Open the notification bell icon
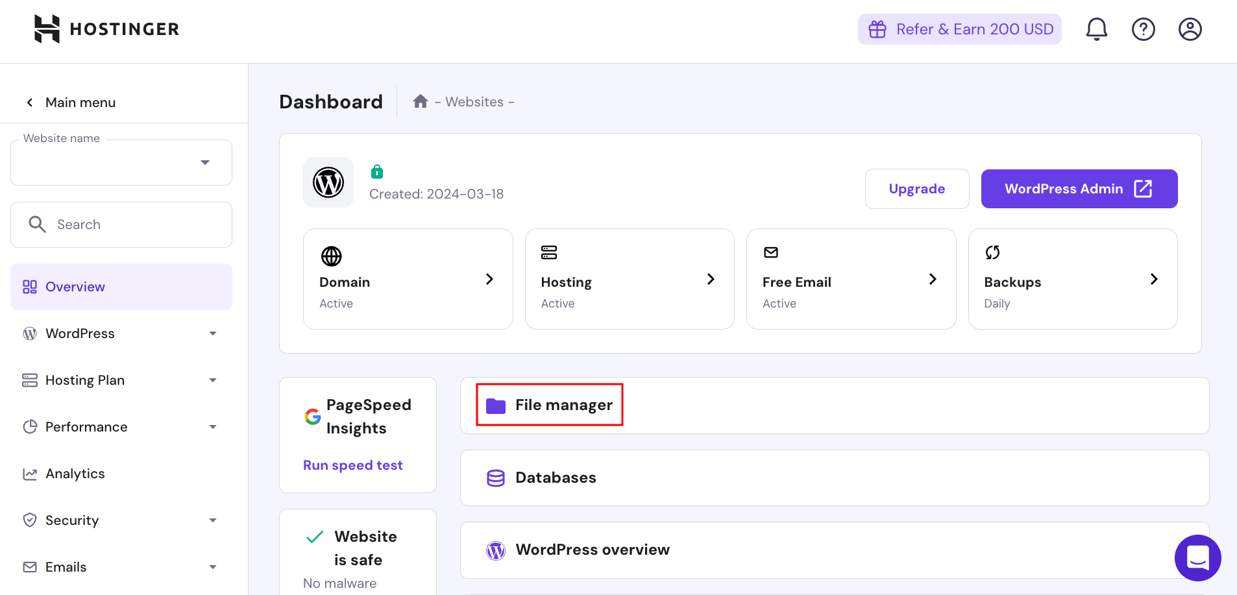The image size is (1237, 595). pyautogui.click(x=1096, y=29)
